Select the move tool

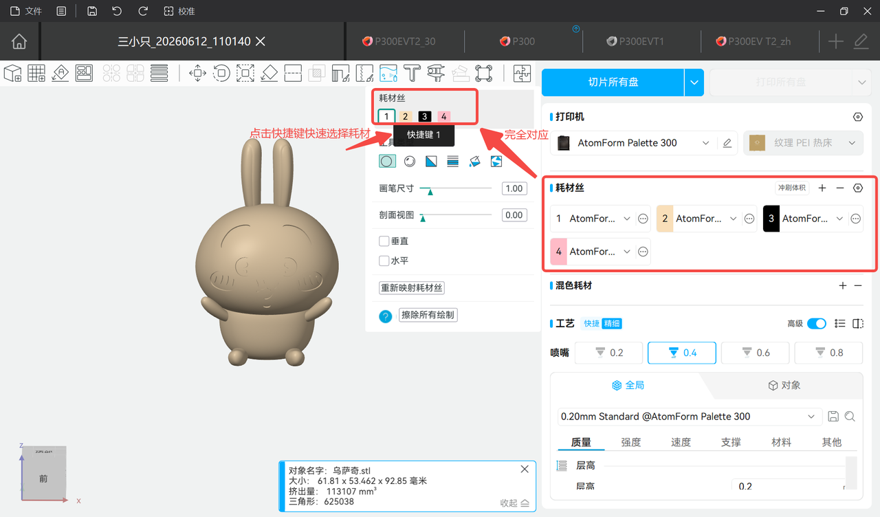[x=198, y=73]
